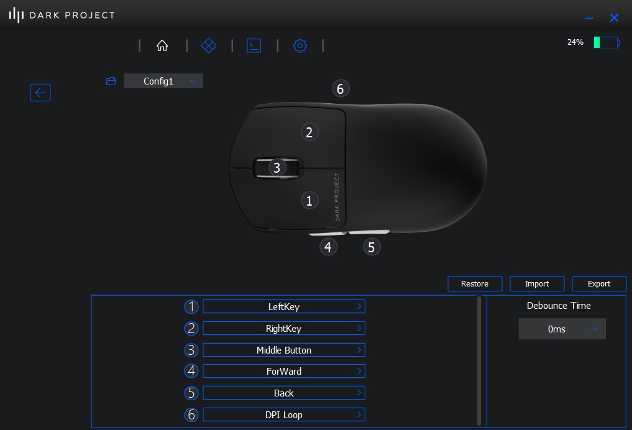This screenshot has height=430, width=632.
Task: Expand the LeftKey assignment menu
Action: [284, 307]
